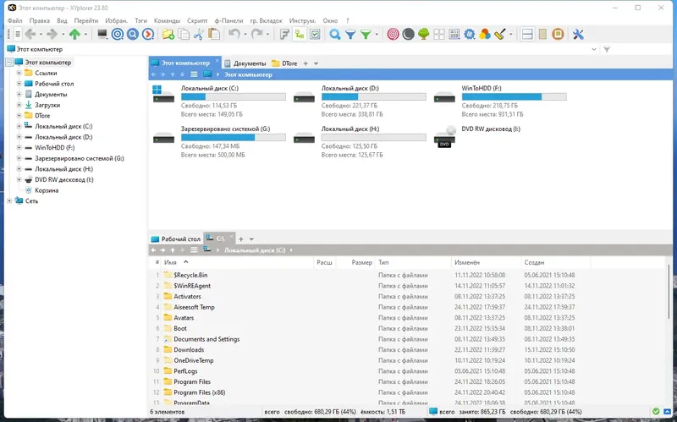The image size is (677, 422).
Task: Click the Find Files magnifier icon
Action: point(334,34)
